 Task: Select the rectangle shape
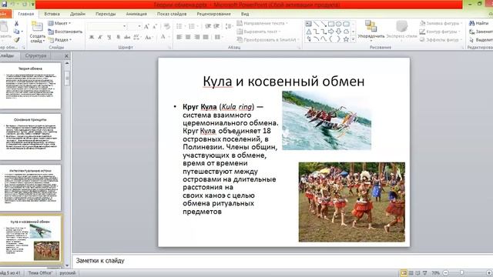click(331, 24)
